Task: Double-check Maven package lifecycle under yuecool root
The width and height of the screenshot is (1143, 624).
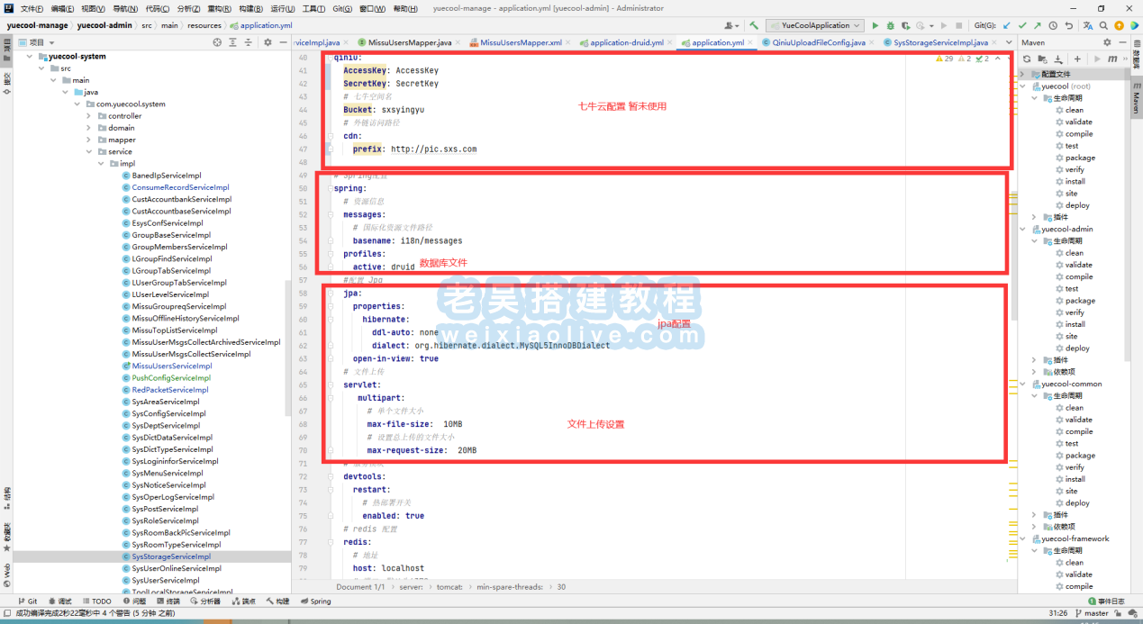Action: coord(1080,158)
